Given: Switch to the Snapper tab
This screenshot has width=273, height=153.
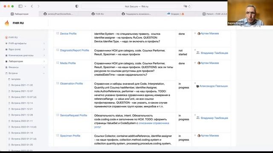Looking at the screenshot, I should 175,14.
